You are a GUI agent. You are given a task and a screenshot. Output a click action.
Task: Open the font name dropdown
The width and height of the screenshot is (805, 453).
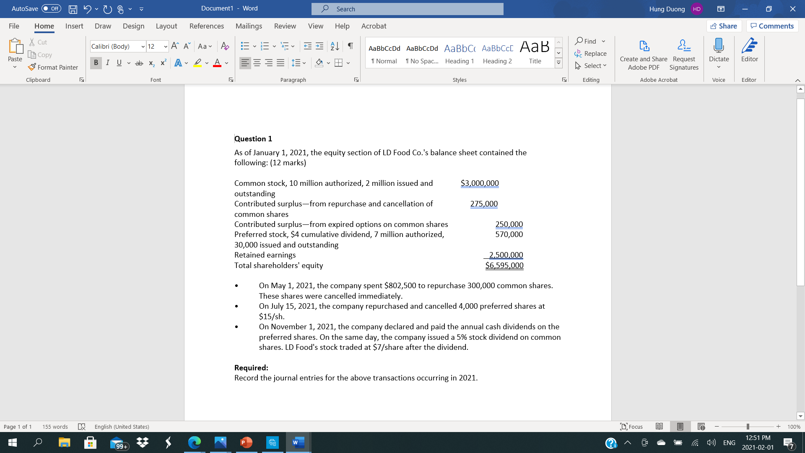click(143, 47)
